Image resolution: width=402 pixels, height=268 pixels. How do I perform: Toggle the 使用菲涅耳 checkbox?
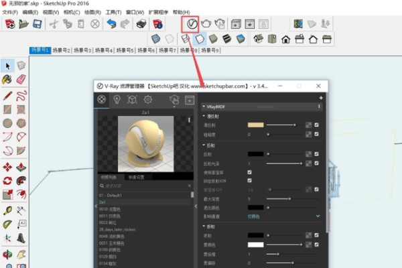tap(250, 172)
